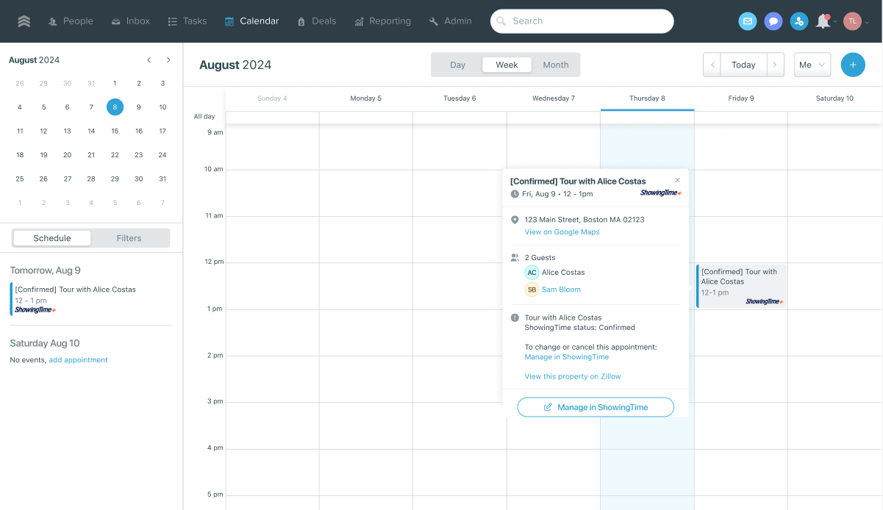This screenshot has height=510, width=883.
Task: Switch to the Filters tab
Action: pos(129,238)
